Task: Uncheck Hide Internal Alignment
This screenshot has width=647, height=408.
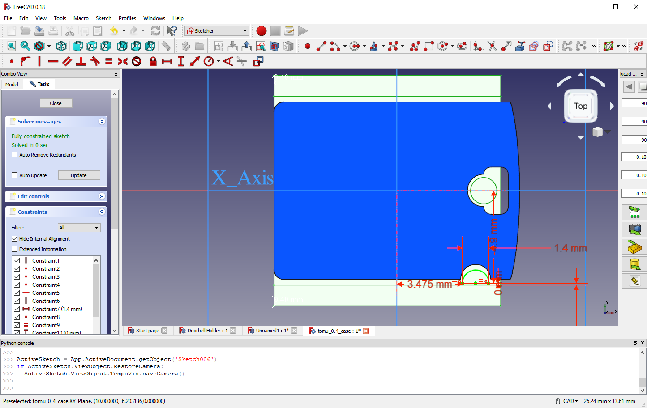Action: point(15,239)
